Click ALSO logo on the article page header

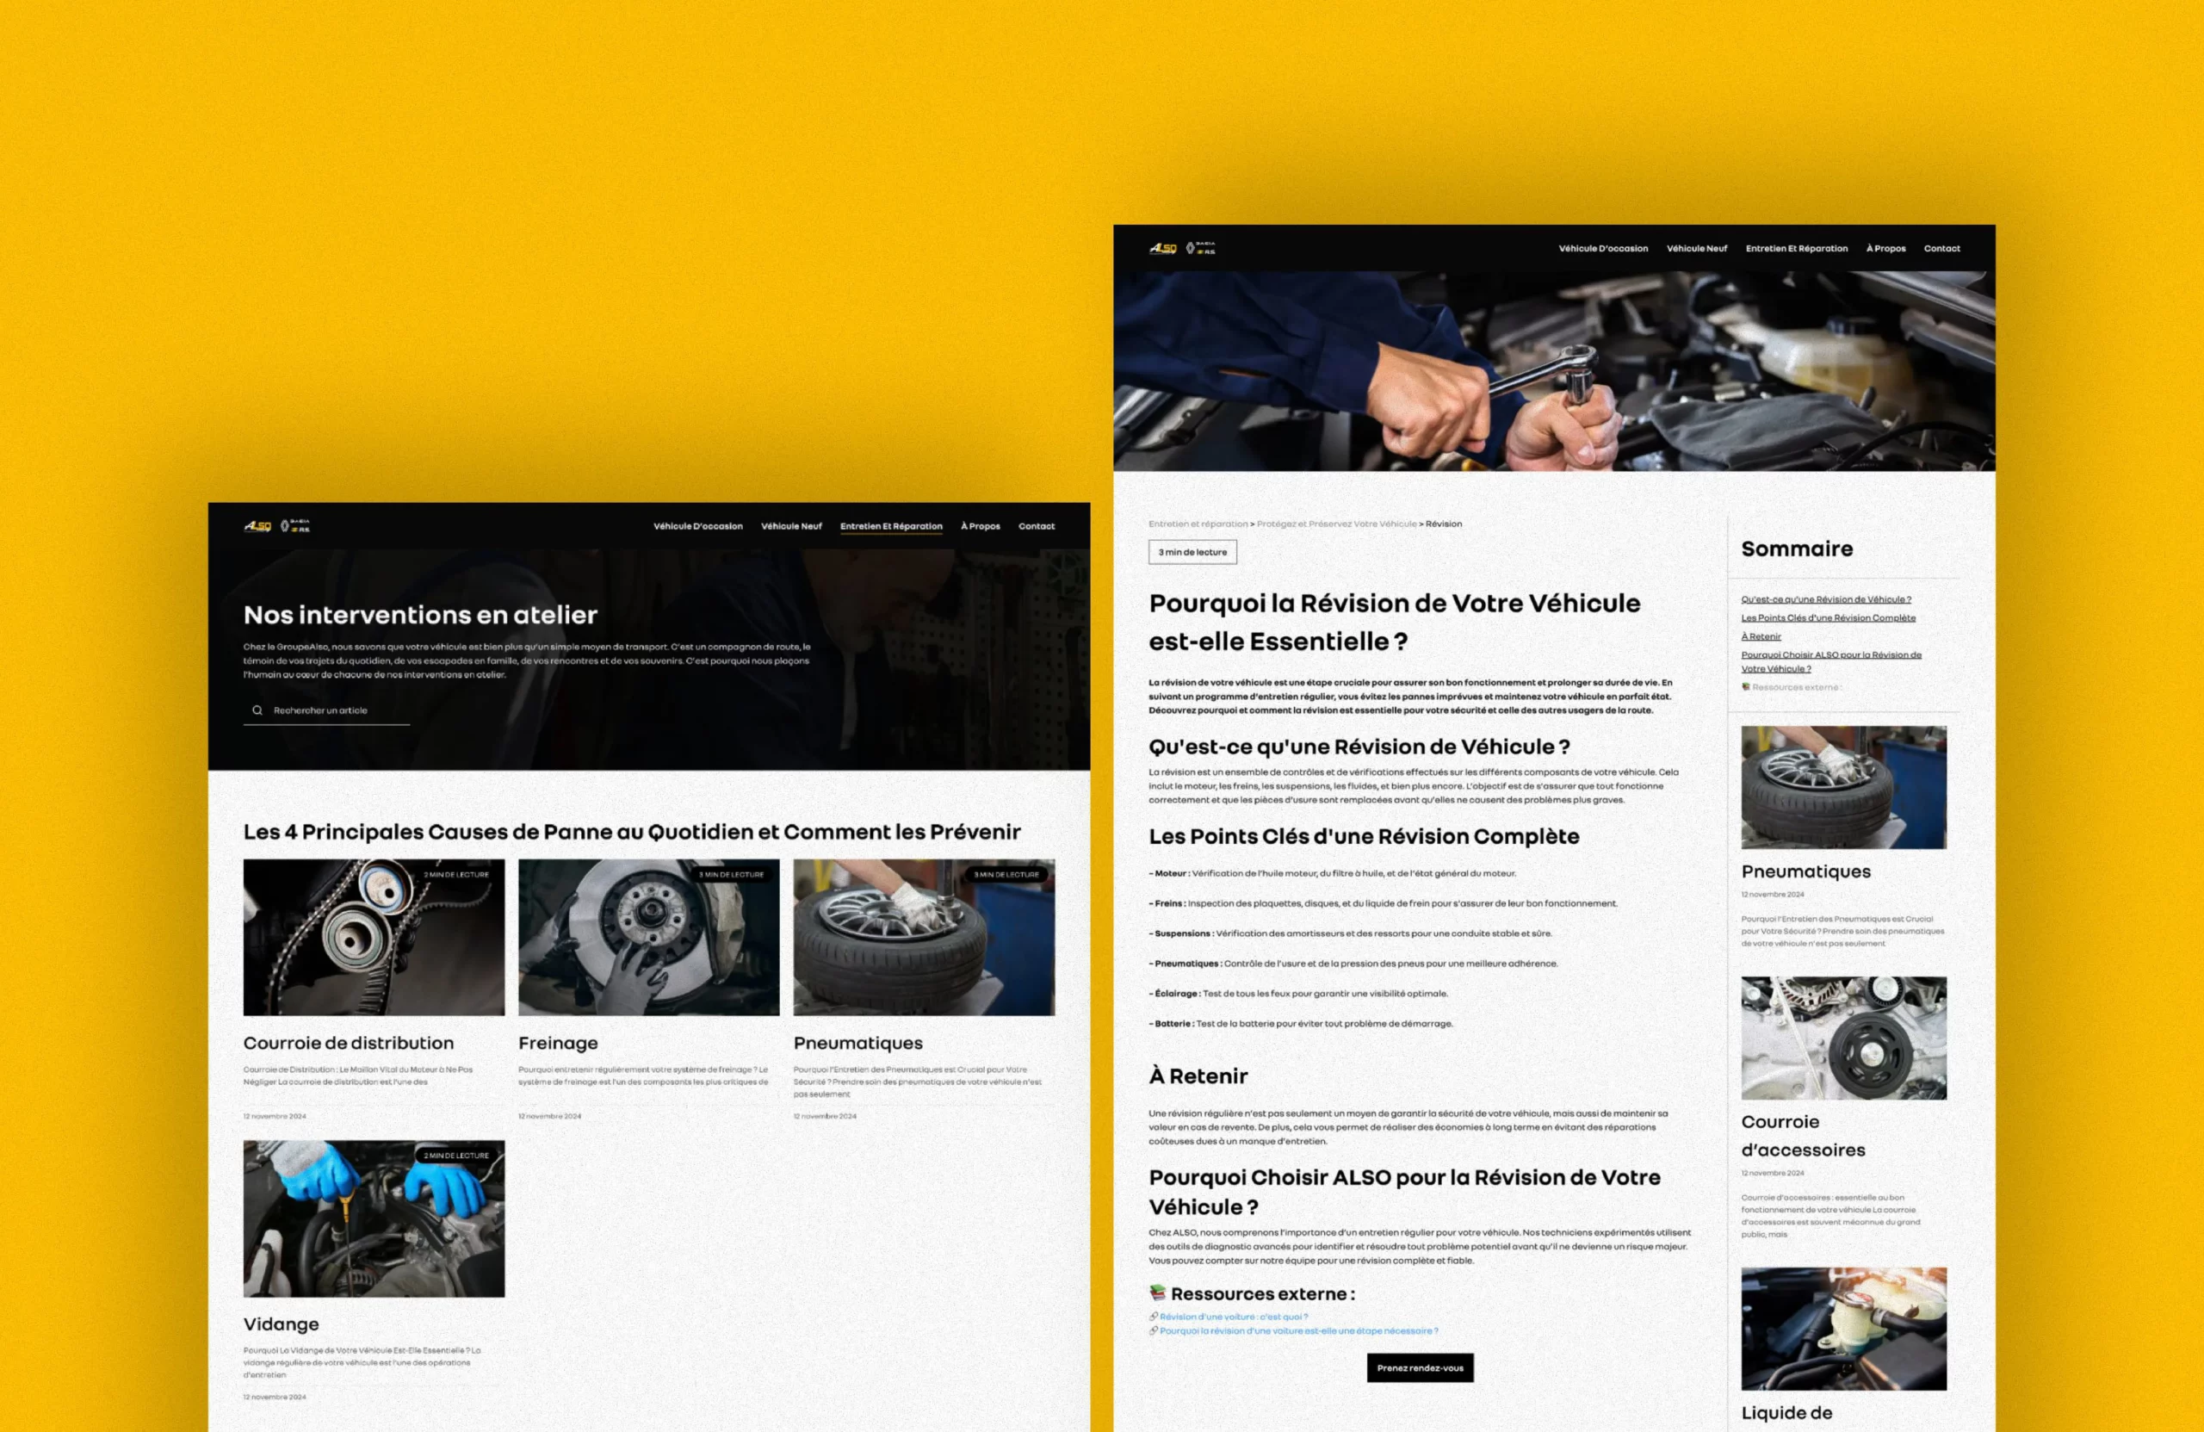[1162, 248]
